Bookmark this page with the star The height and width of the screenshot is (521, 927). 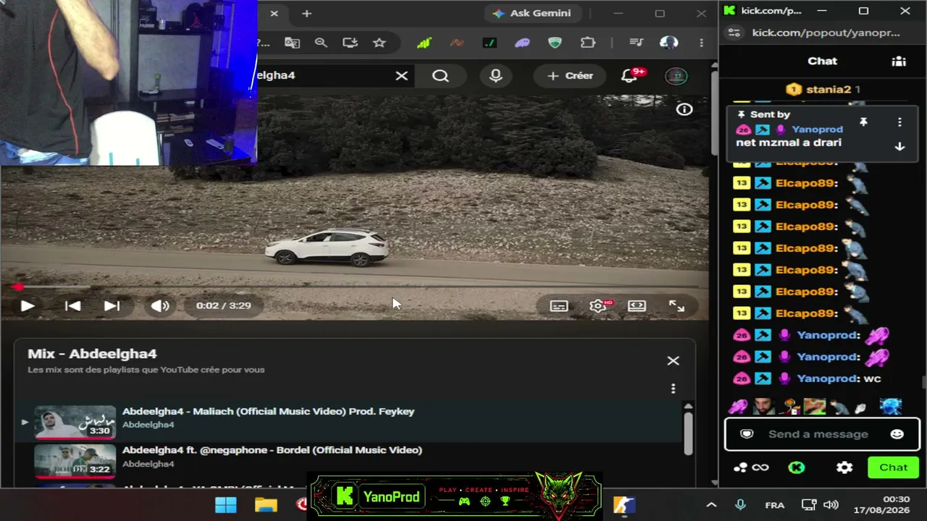tap(379, 43)
